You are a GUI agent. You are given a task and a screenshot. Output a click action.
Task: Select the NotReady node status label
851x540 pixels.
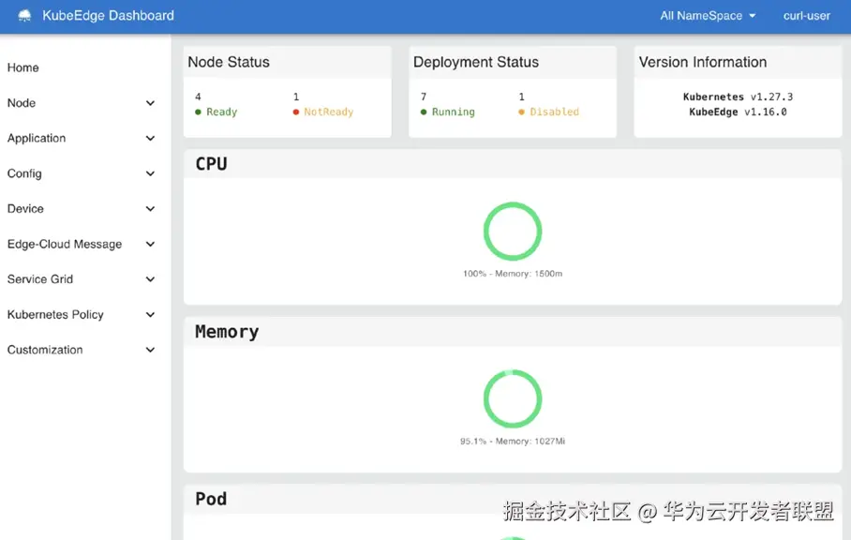(328, 112)
